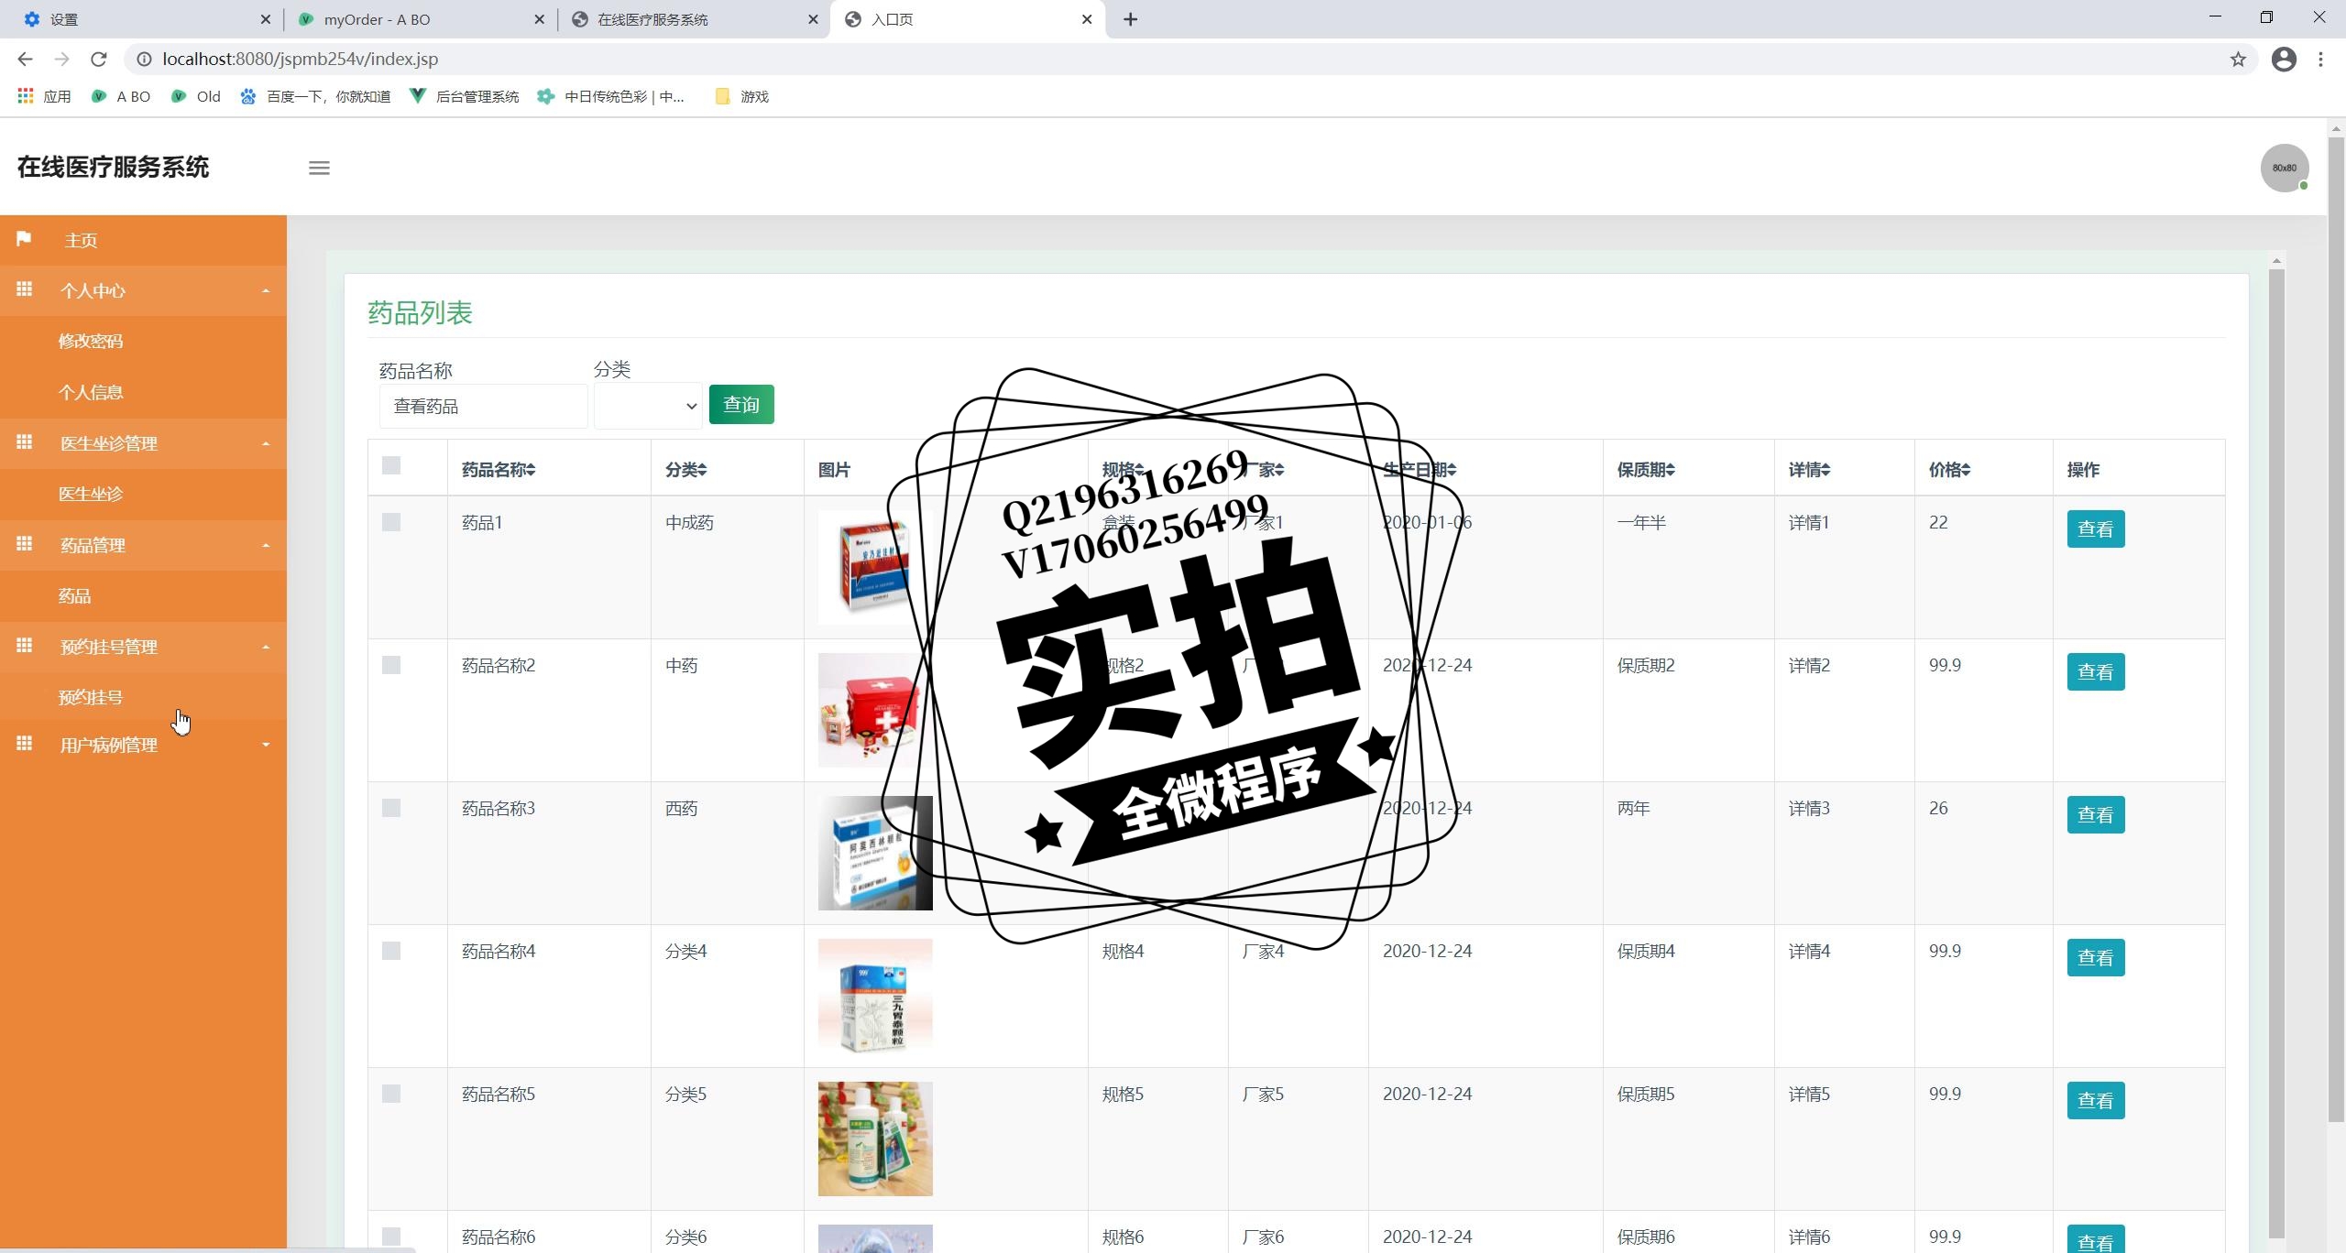Collapse the 个人中心 sidebar section
This screenshot has width=2346, height=1253.
pos(143,290)
